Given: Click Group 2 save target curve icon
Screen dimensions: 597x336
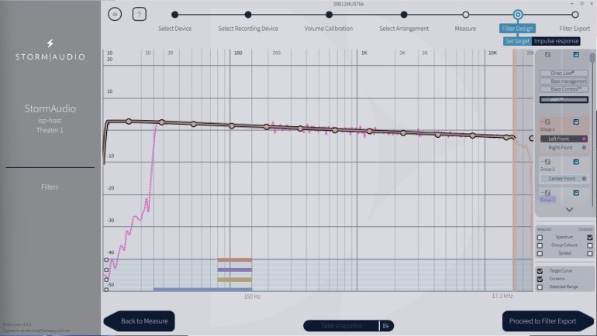Looking at the screenshot, I should coord(576,162).
